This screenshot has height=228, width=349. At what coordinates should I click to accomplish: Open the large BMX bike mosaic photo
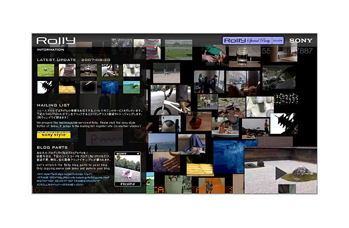click(x=170, y=100)
